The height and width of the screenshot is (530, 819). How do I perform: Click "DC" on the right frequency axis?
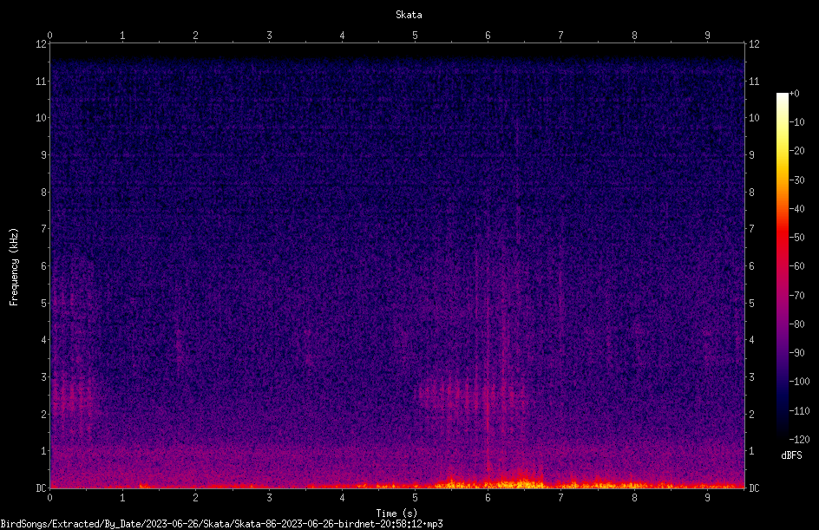click(x=754, y=488)
